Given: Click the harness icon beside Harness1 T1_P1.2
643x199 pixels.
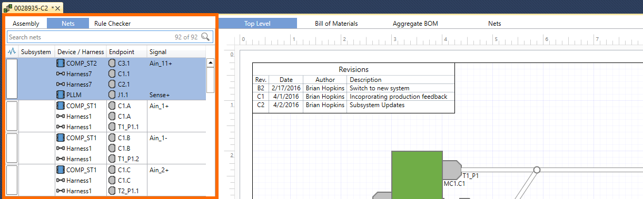Looking at the screenshot, I should pyautogui.click(x=60, y=159).
